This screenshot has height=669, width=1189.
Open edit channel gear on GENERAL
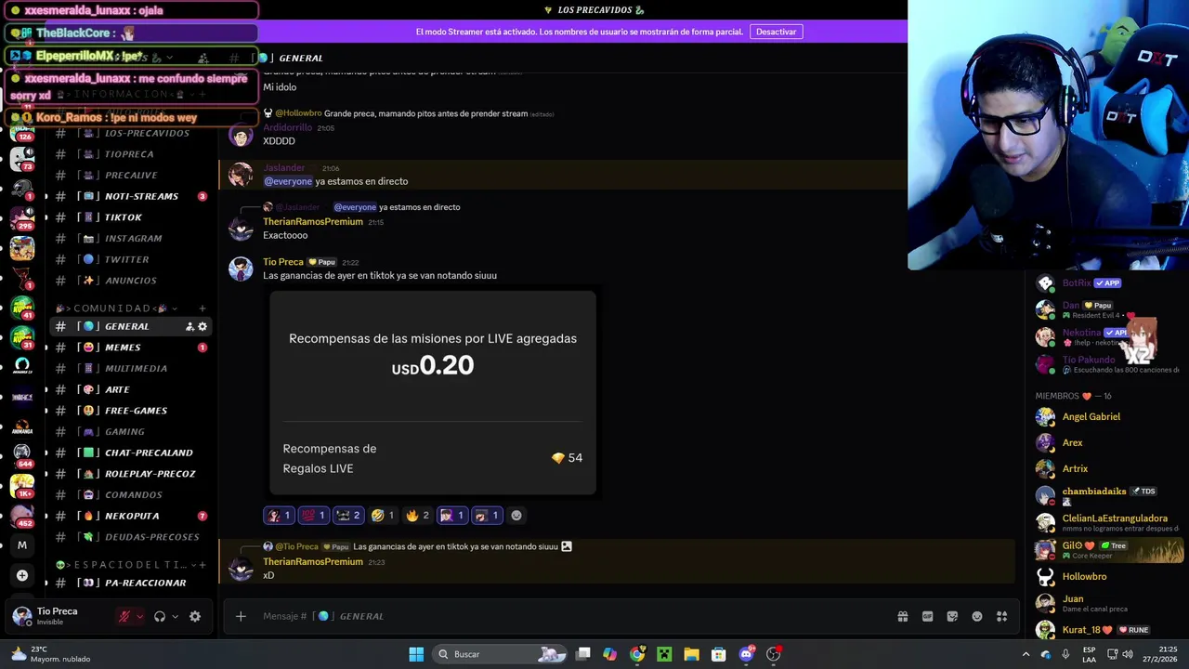point(203,326)
